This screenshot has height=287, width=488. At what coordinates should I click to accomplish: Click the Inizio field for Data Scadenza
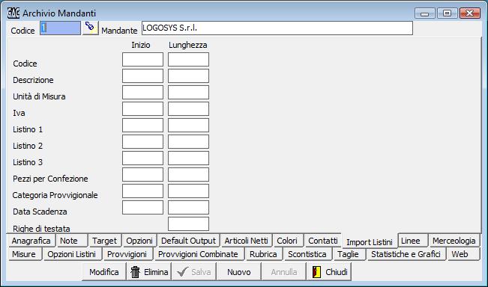point(142,207)
